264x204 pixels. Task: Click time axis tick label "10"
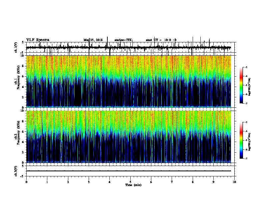tap(234, 182)
